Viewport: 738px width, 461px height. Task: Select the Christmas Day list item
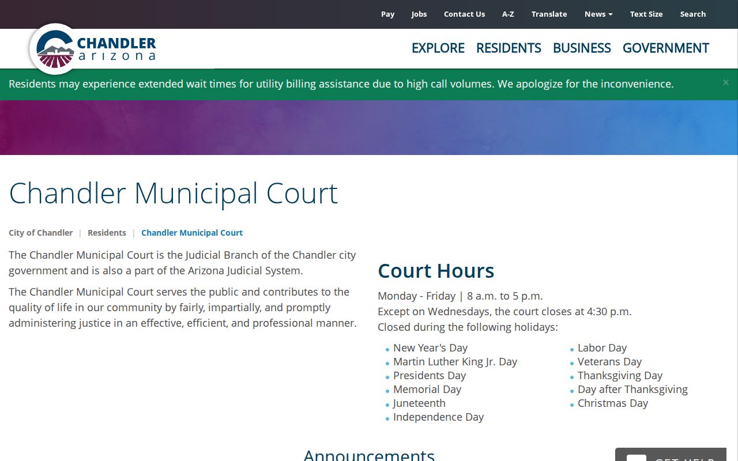click(613, 403)
